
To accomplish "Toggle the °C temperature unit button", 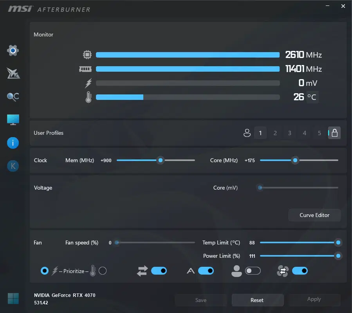I will [x=312, y=97].
